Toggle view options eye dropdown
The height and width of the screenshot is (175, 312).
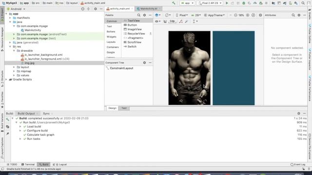click(x=157, y=21)
